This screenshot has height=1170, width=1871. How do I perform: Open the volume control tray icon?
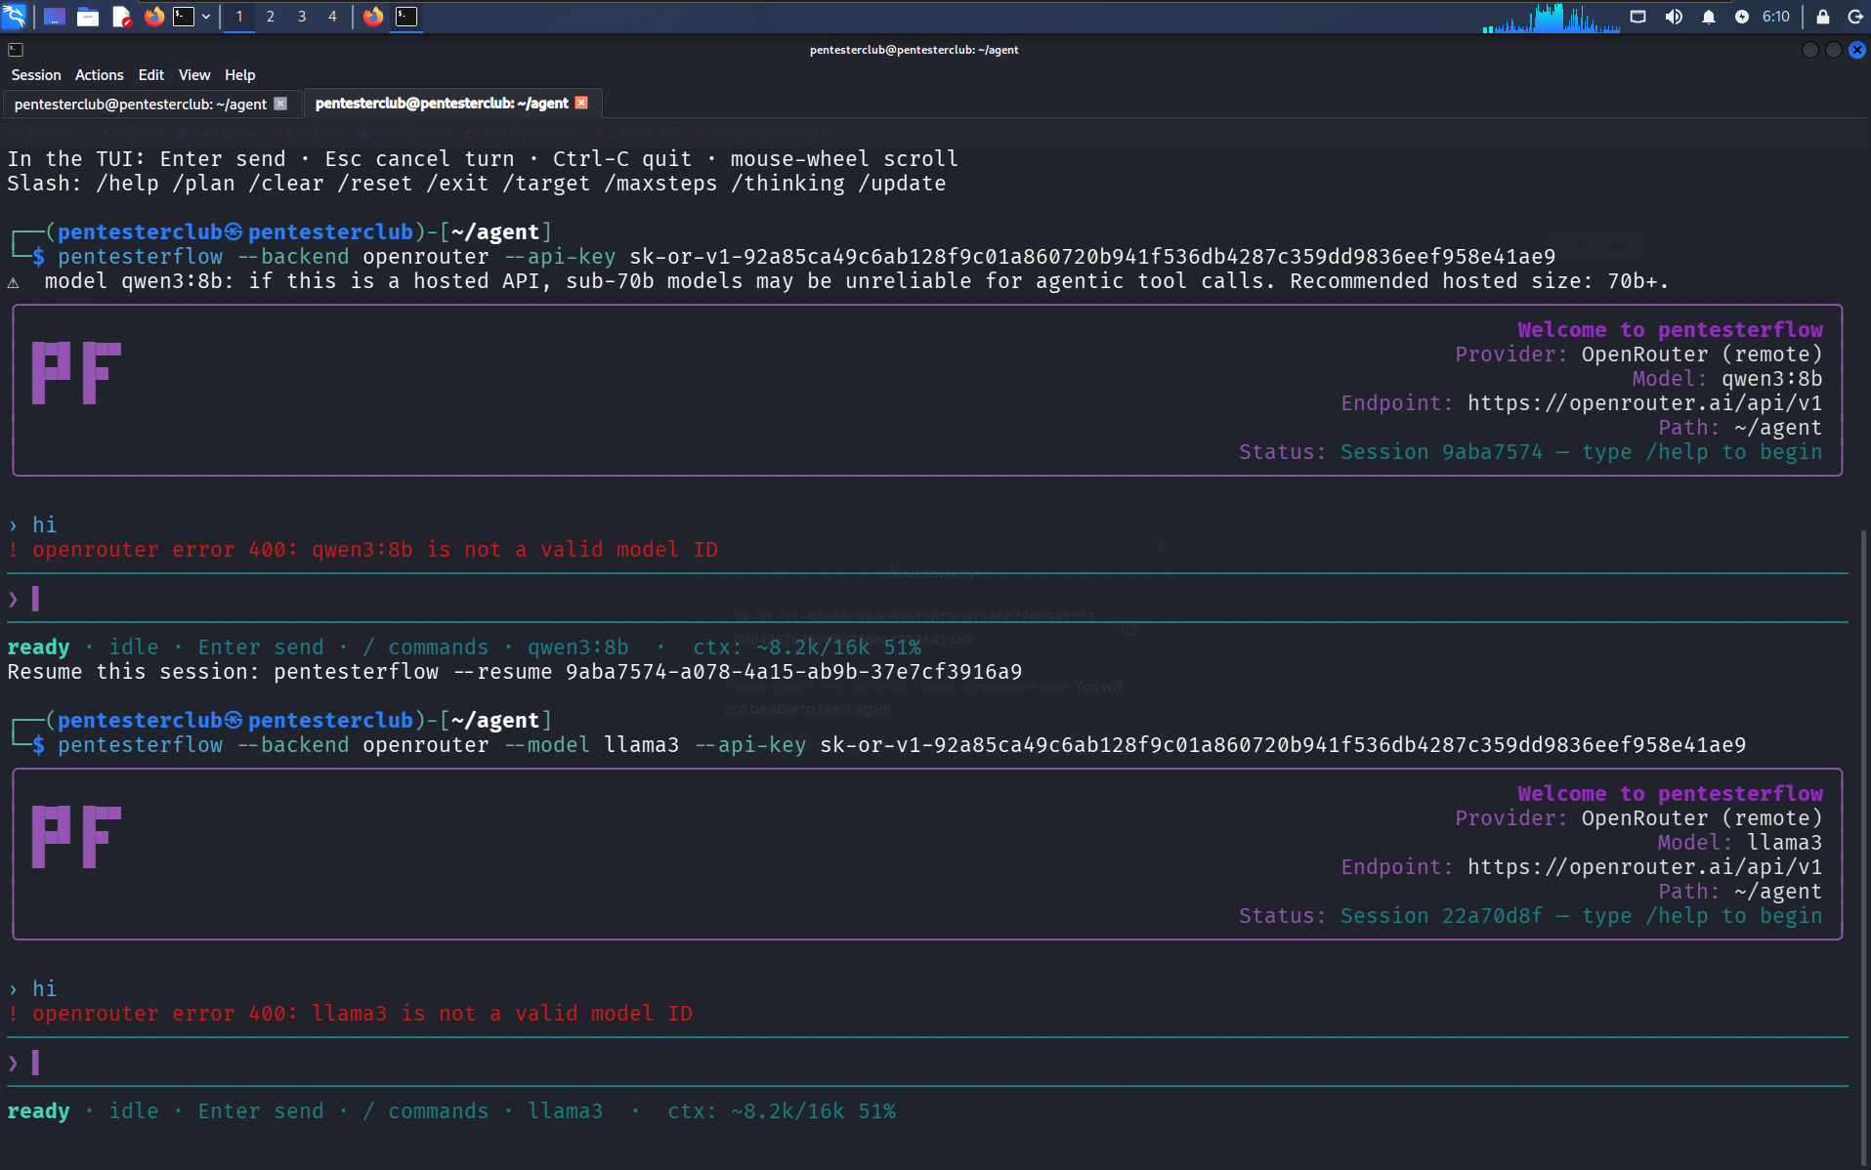[1674, 17]
